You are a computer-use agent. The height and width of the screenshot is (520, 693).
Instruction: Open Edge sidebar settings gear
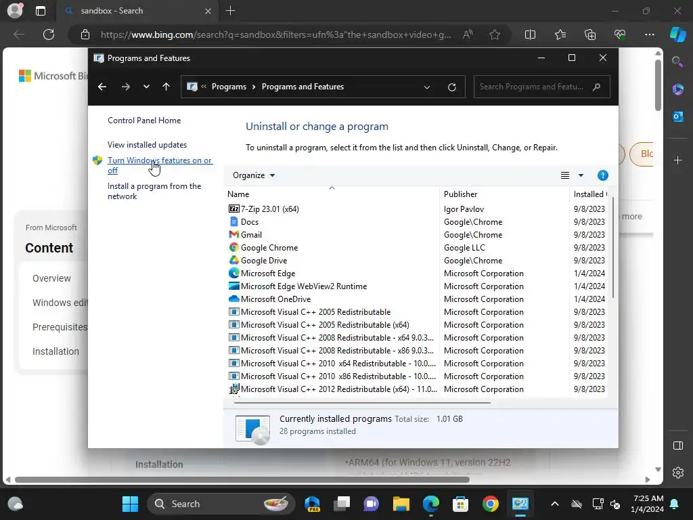click(x=677, y=473)
